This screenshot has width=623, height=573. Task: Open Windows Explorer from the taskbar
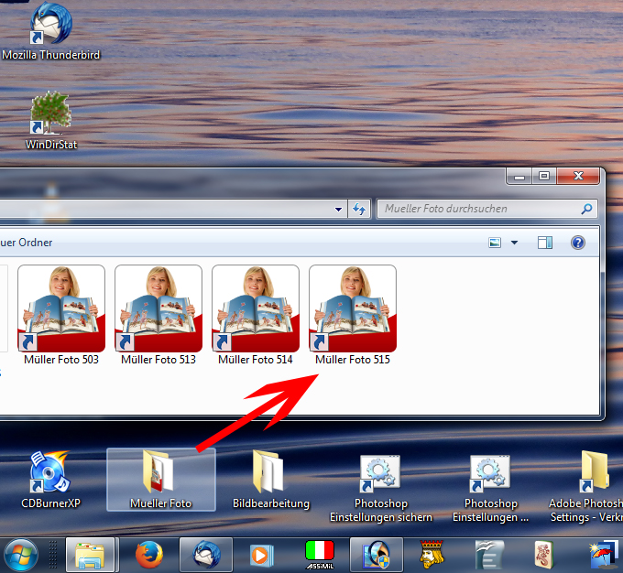tap(90, 555)
